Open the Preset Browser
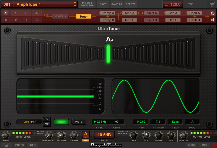Viewport: 217px width, 148px height. point(87,4)
